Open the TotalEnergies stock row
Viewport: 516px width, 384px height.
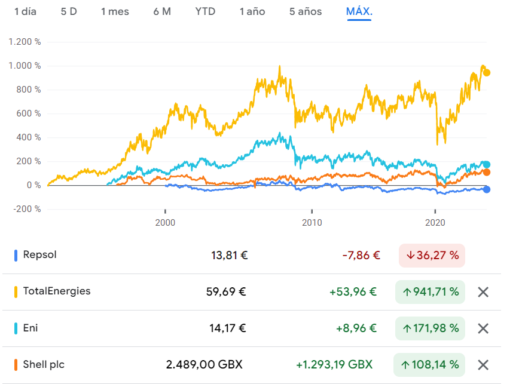coord(57,291)
